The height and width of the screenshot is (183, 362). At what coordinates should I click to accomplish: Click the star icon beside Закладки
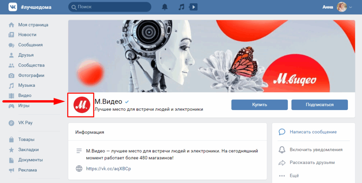pos(11,150)
